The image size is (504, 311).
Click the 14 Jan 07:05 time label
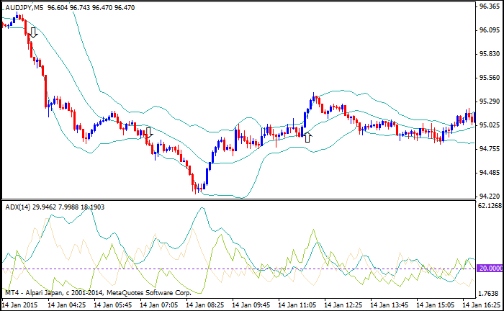[159, 305]
